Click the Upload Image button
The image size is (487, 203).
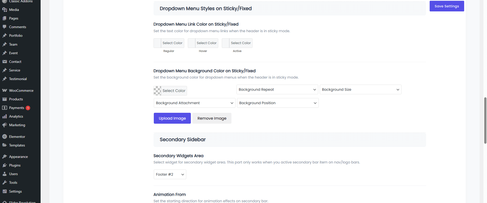(x=172, y=118)
